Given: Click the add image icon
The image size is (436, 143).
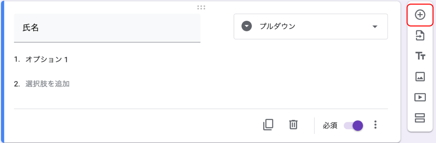Looking at the screenshot, I should [x=420, y=77].
